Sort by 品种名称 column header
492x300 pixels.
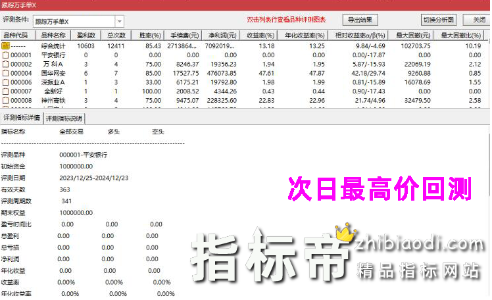[53, 35]
